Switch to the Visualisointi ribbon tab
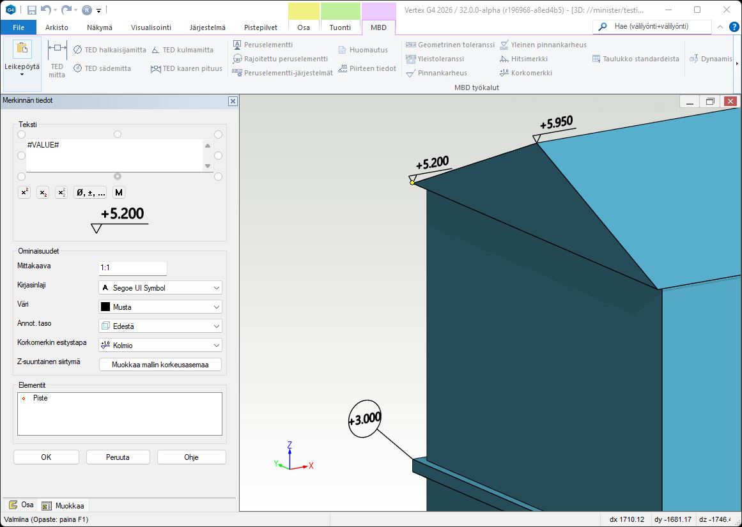 151,27
